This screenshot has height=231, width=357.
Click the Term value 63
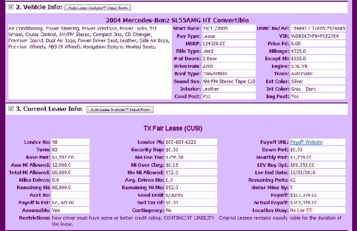pyautogui.click(x=70, y=150)
